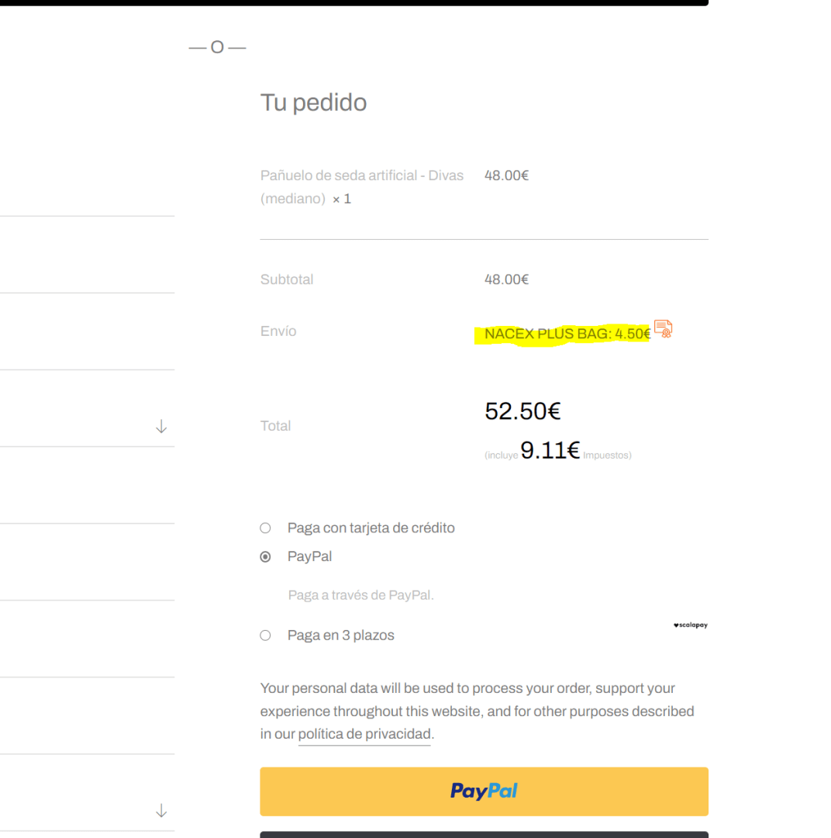
Task: Click the Tu pedido heading
Action: click(313, 102)
